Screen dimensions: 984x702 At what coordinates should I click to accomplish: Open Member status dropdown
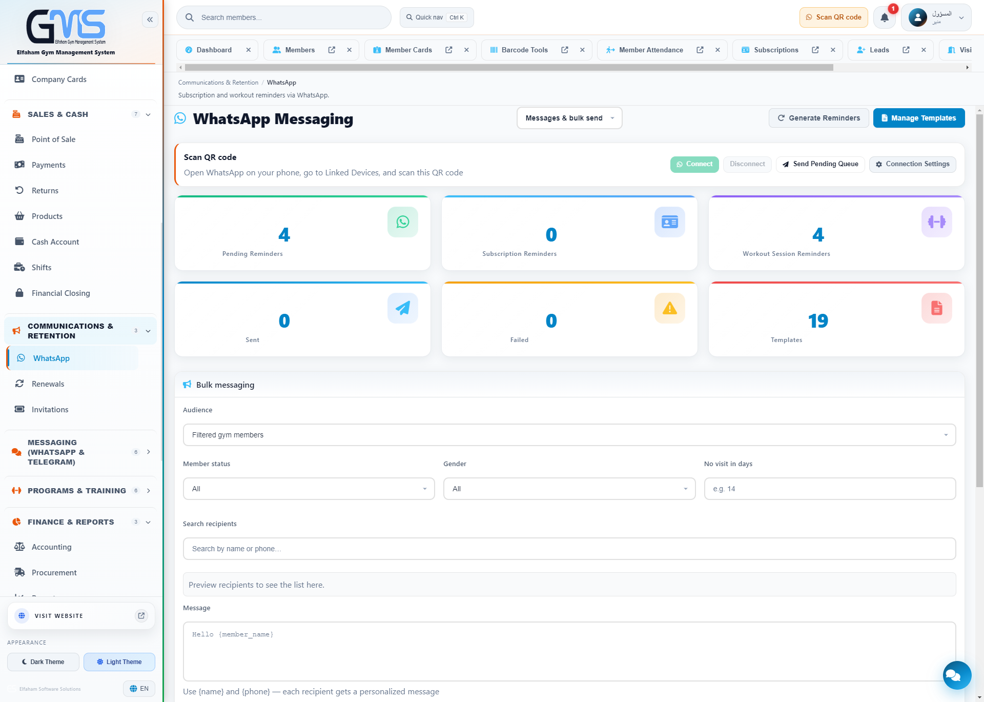[x=309, y=489]
